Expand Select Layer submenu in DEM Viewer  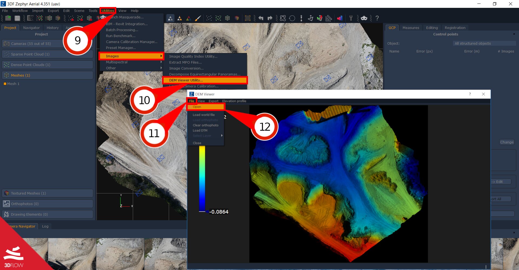(x=206, y=136)
